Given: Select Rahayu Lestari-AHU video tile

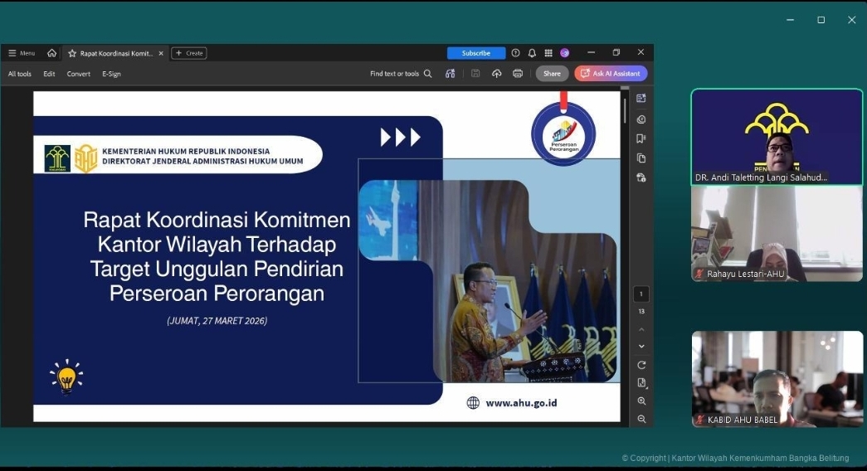Looking at the screenshot, I should tap(777, 233).
